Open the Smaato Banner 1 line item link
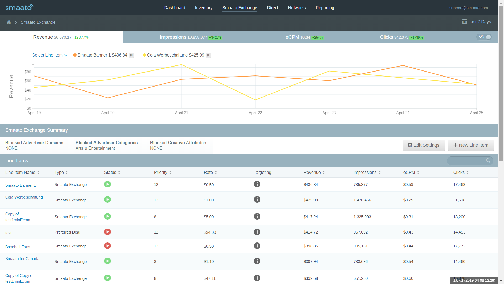 point(20,185)
